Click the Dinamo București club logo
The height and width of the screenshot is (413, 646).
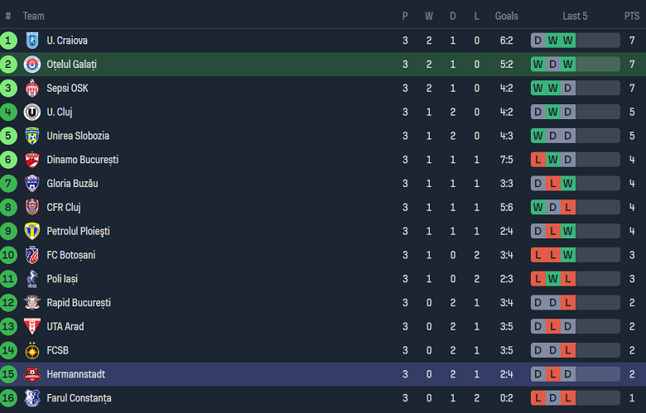click(x=32, y=160)
